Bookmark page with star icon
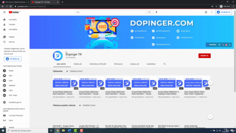This screenshot has width=236, height=133. [x=216, y=7]
